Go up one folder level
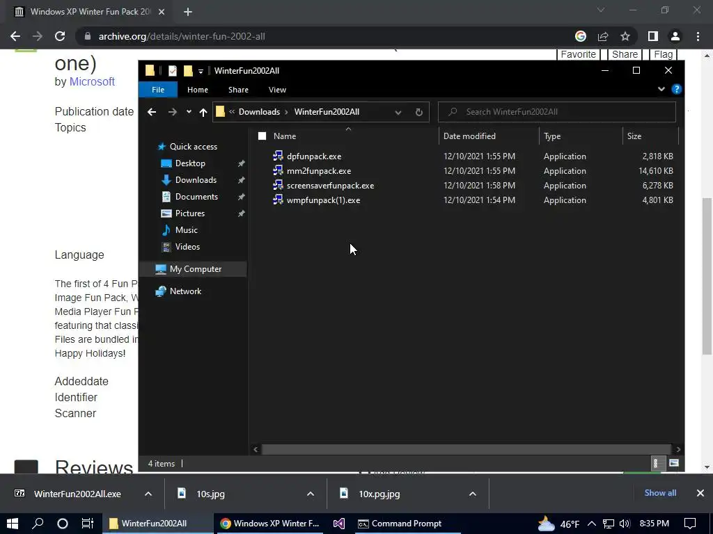 tap(203, 112)
